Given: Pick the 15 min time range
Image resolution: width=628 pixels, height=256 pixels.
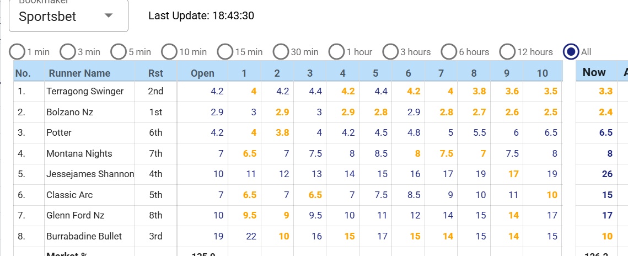Looking at the screenshot, I should (225, 52).
